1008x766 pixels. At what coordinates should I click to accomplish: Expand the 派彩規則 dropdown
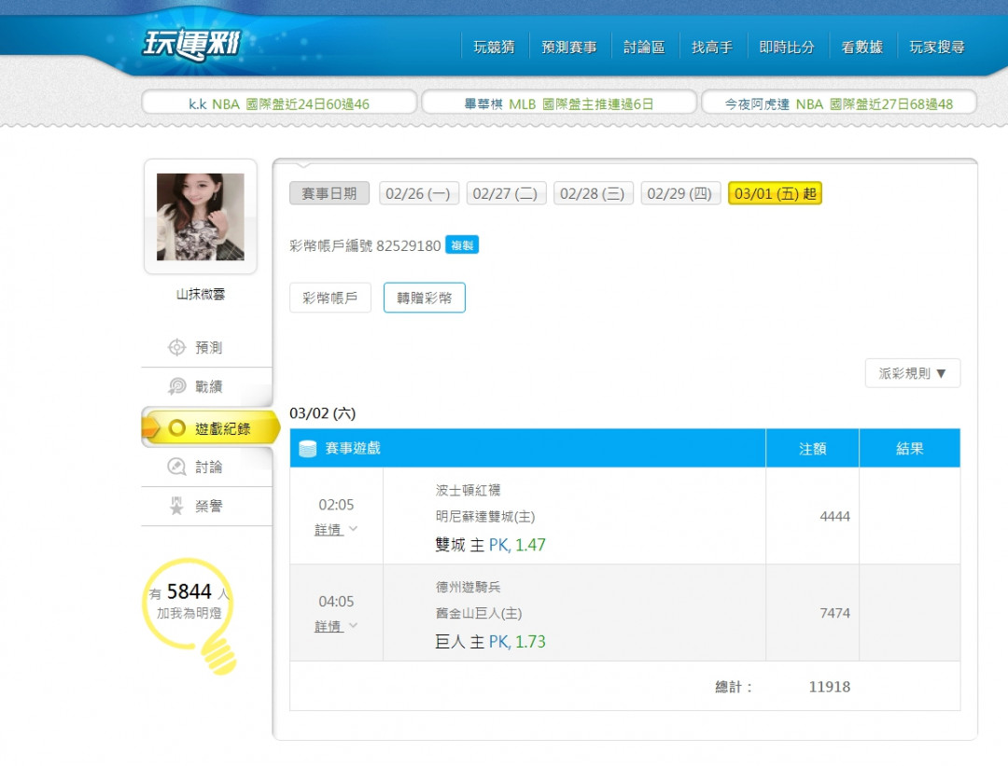tap(912, 372)
